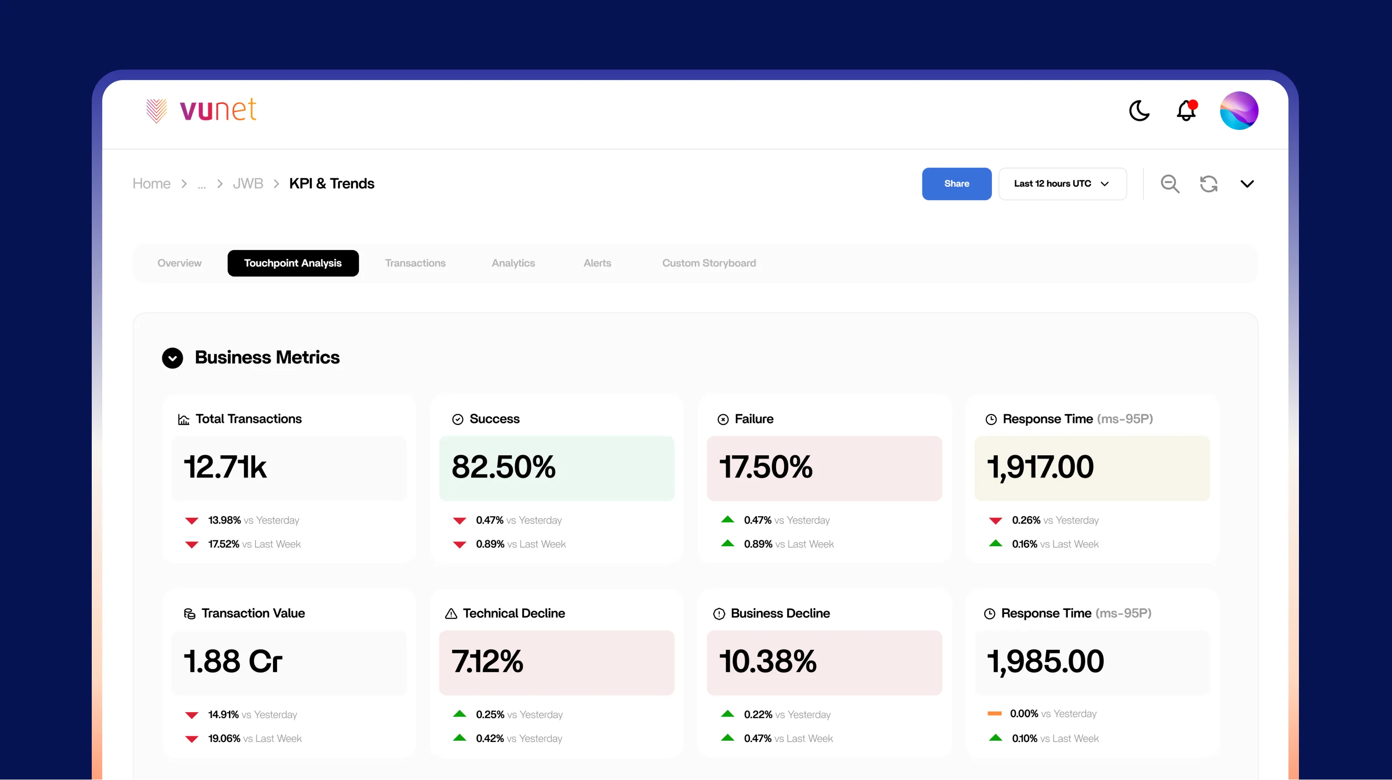
Task: Click the Total Transactions chart icon
Action: (x=184, y=419)
